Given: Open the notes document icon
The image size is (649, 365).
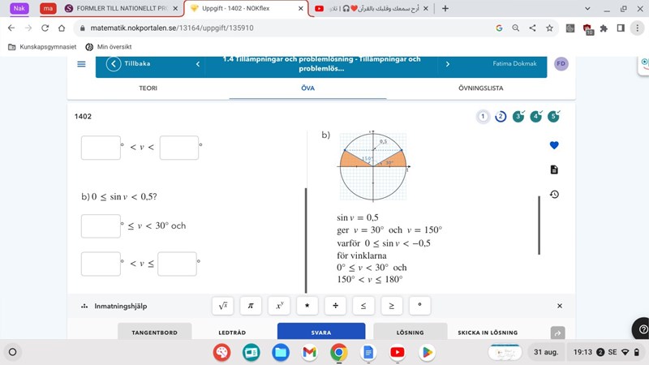Looking at the screenshot, I should point(554,170).
